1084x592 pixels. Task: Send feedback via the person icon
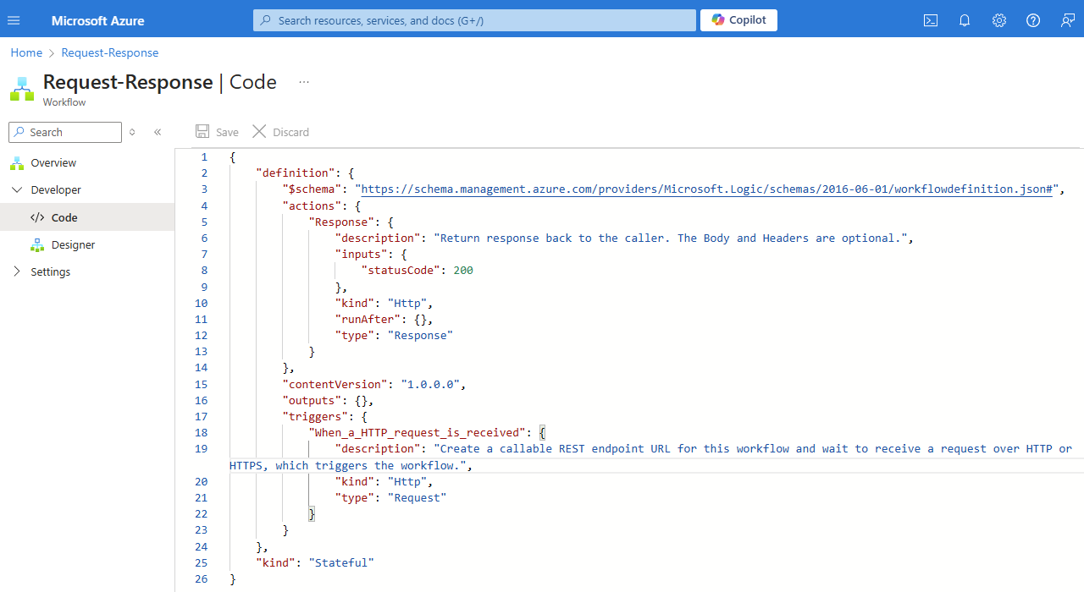[1066, 19]
